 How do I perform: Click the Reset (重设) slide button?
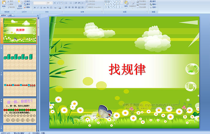tap(27, 4)
